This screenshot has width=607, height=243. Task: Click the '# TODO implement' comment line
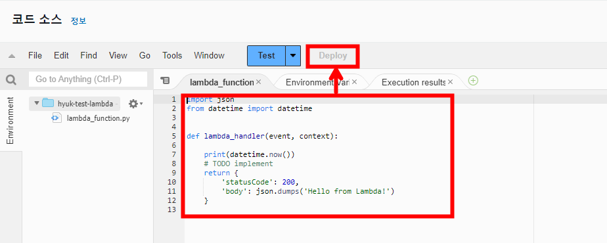click(238, 164)
